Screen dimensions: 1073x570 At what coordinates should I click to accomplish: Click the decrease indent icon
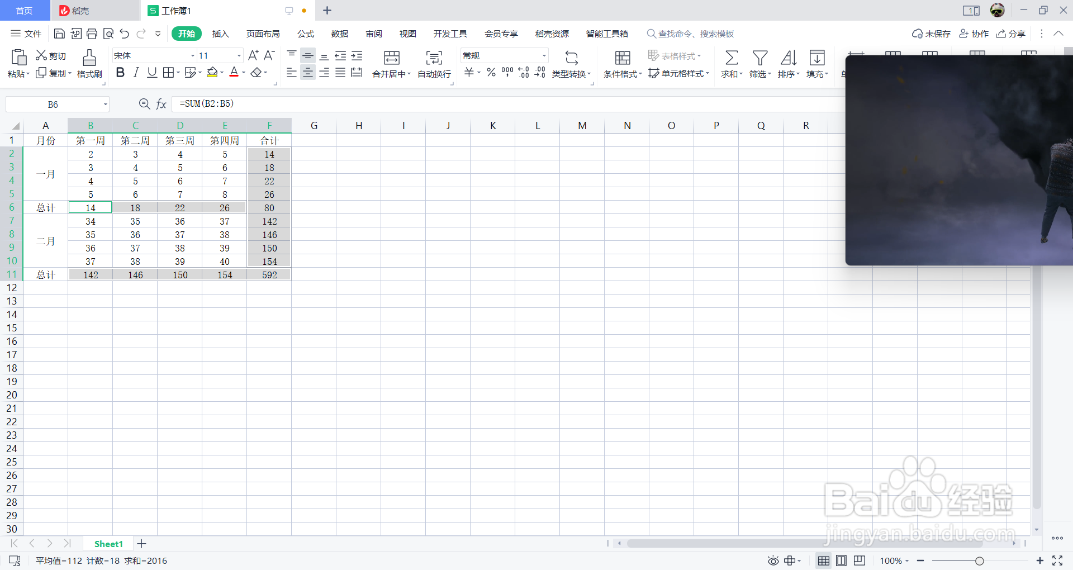pos(340,55)
